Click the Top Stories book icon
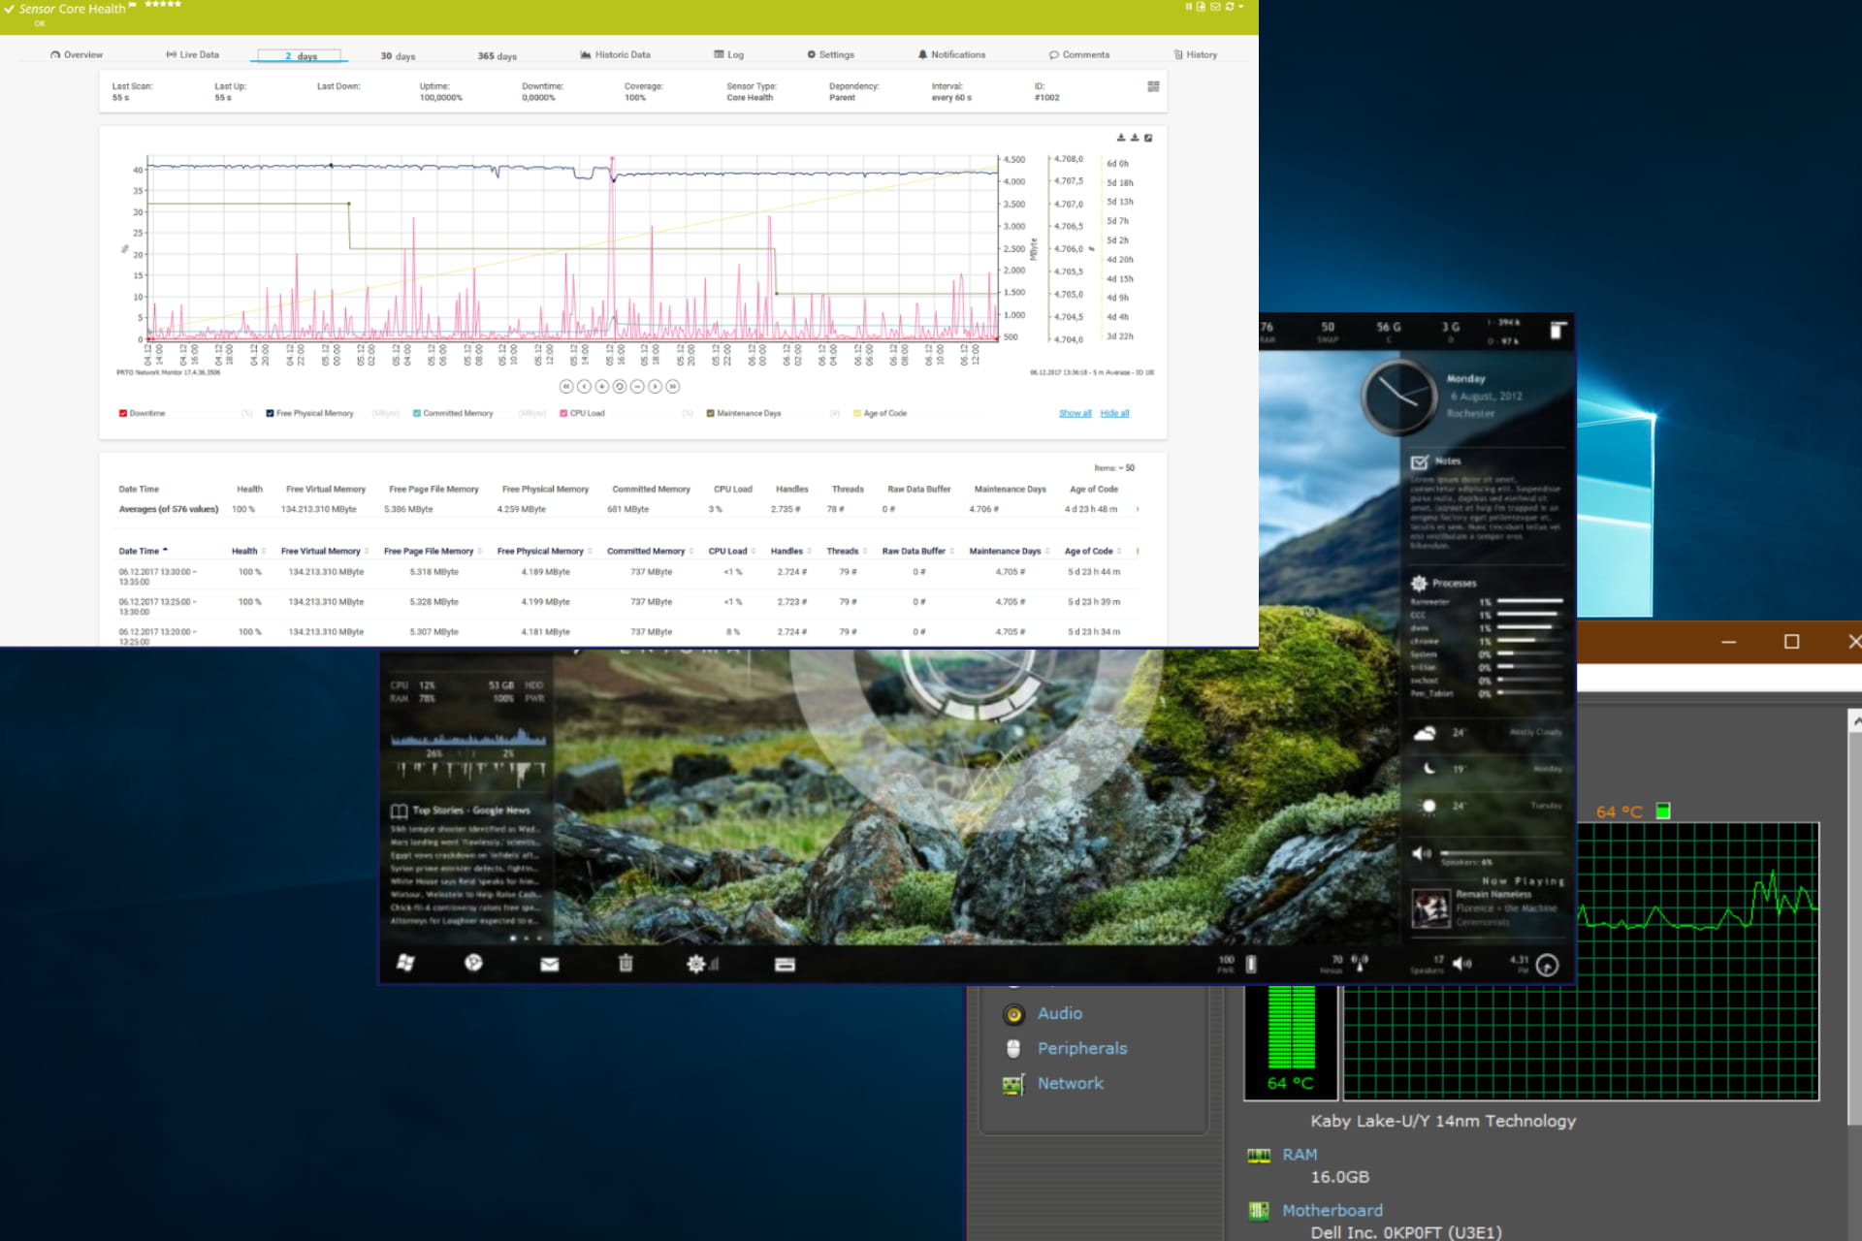Image resolution: width=1862 pixels, height=1241 pixels. coord(399,811)
